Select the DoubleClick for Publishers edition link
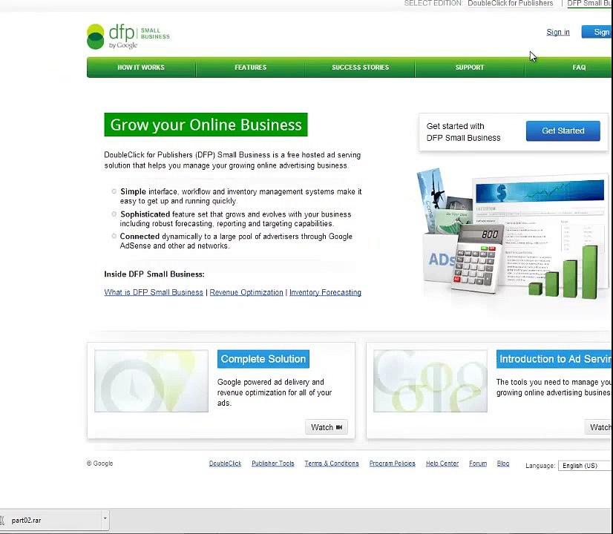The width and height of the screenshot is (613, 534). [x=510, y=3]
